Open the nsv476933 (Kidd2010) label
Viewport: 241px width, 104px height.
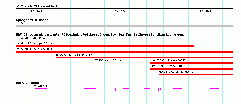tap(105, 60)
